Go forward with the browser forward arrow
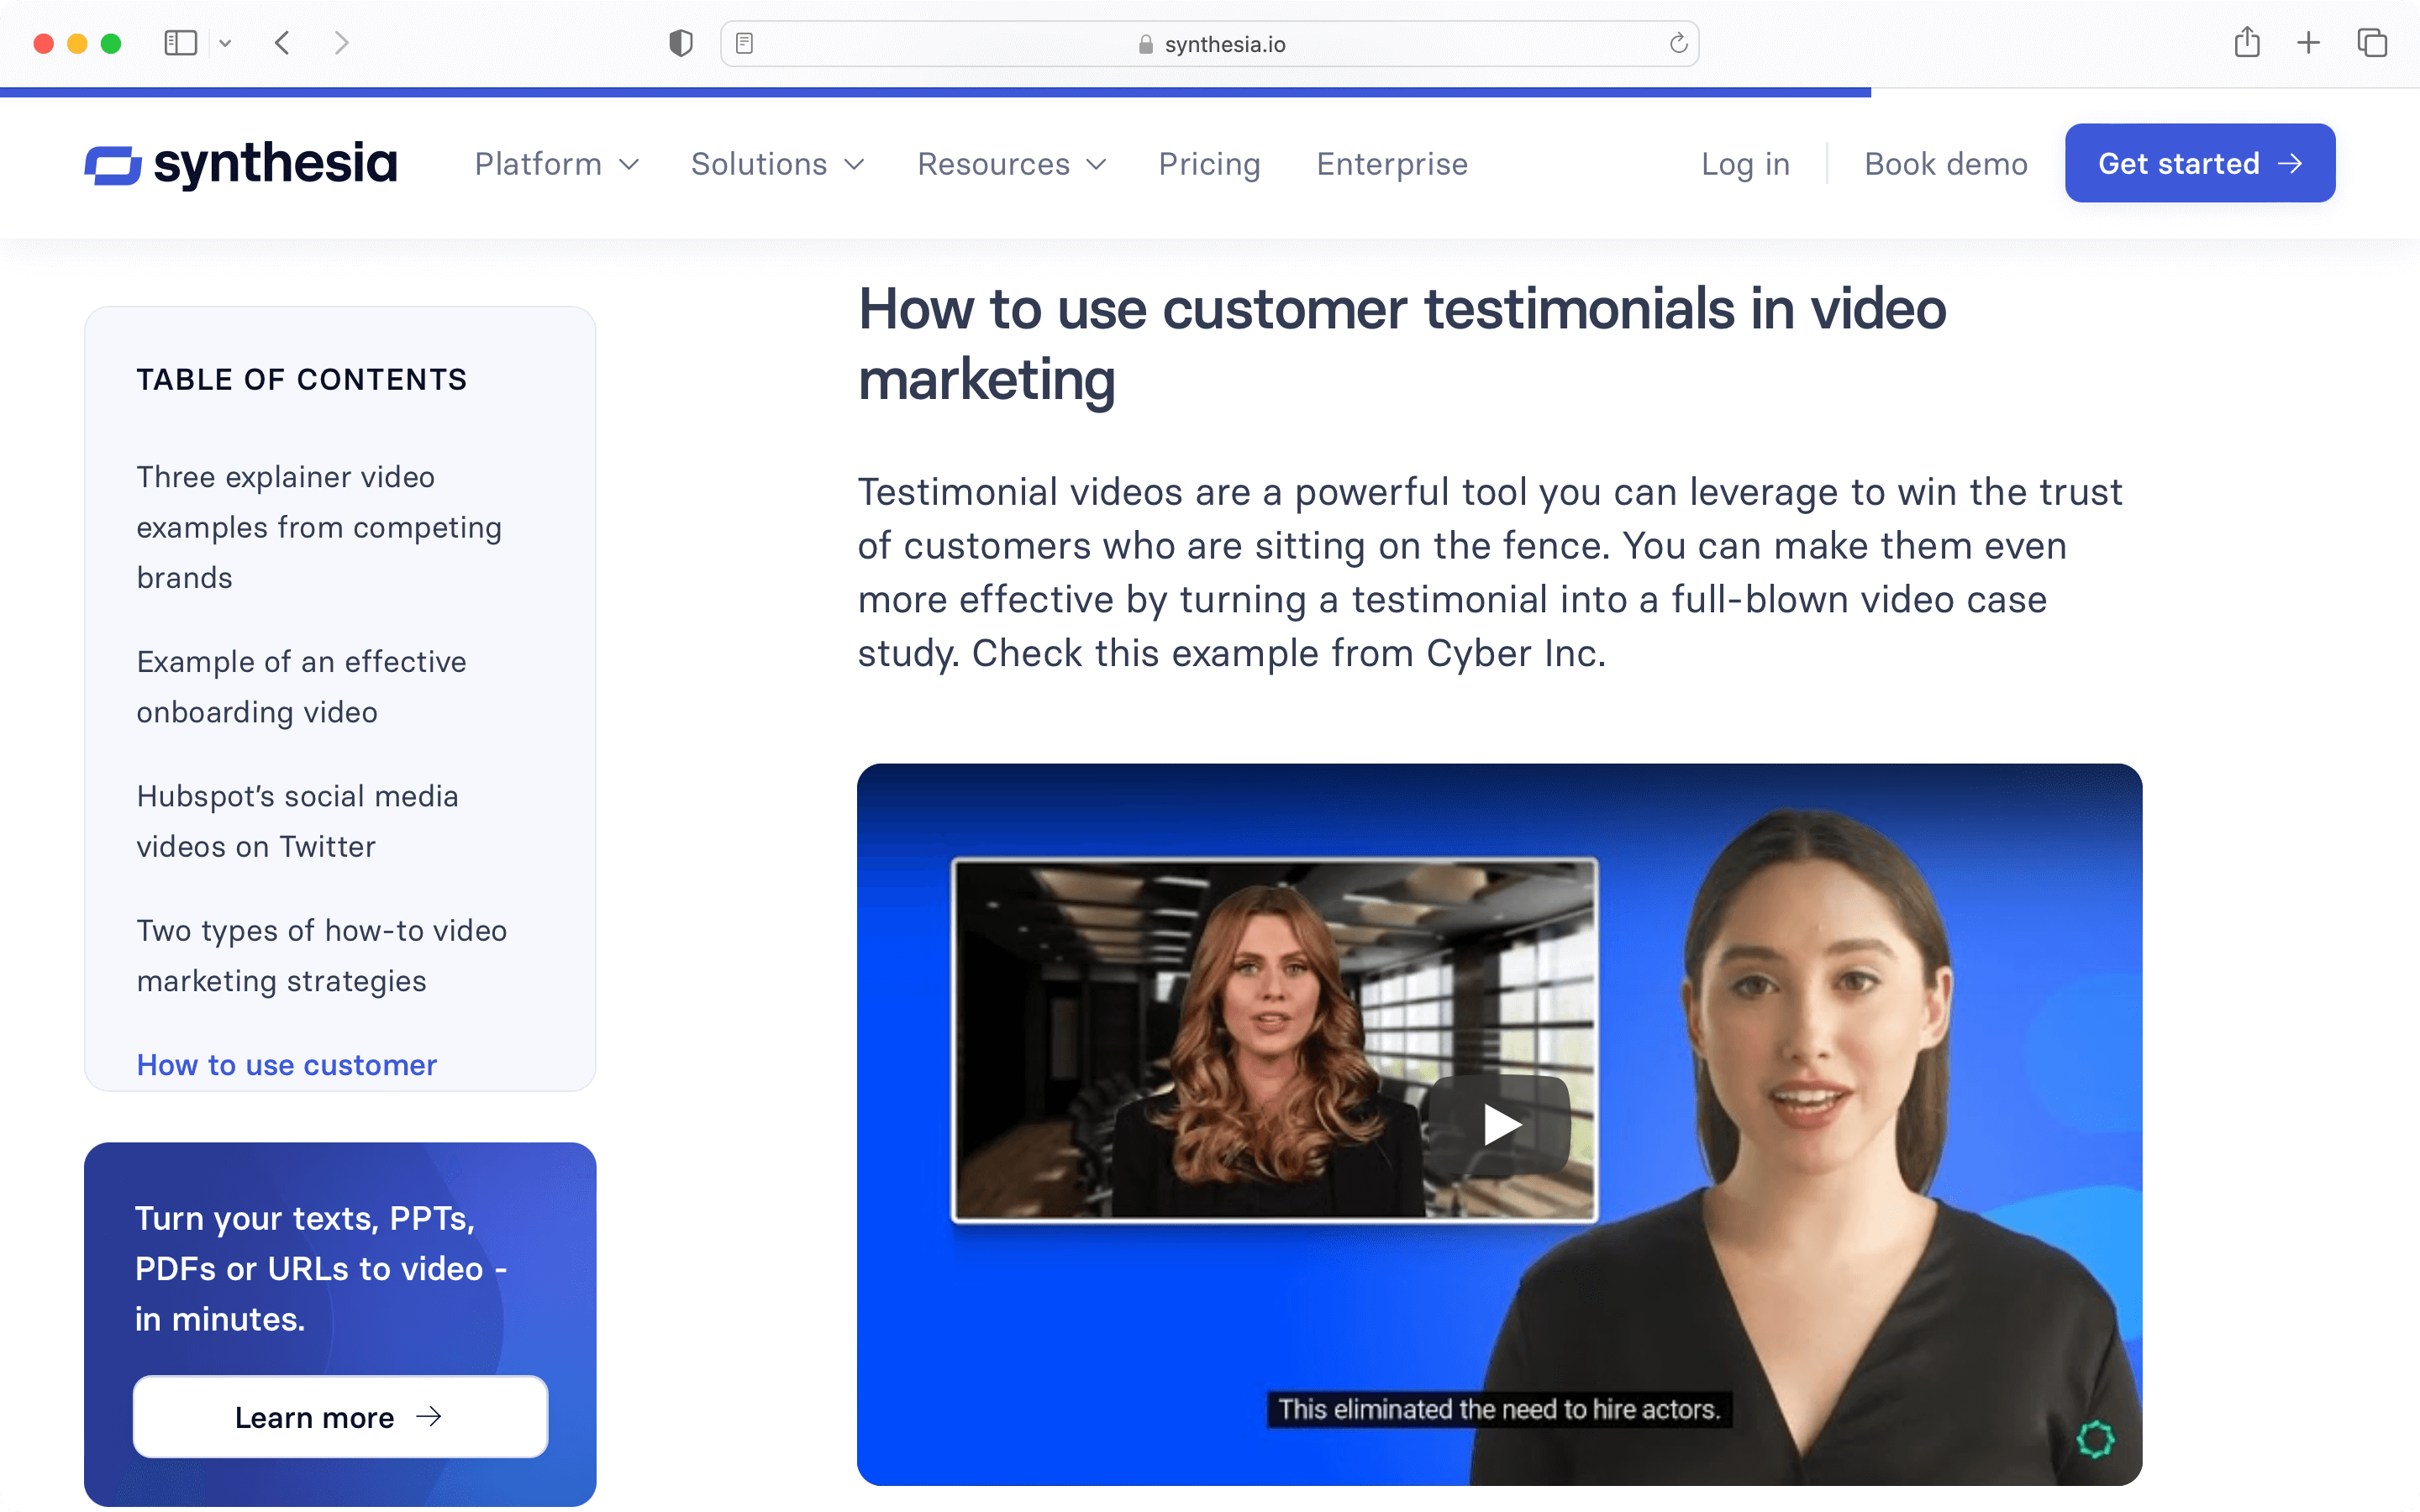The width and height of the screenshot is (2420, 1512). click(341, 43)
